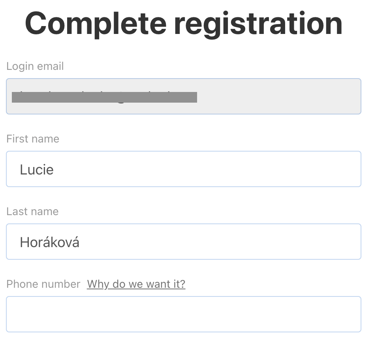This screenshot has width=376, height=345.
Task: Click the disabled email input at the top
Action: [x=184, y=96]
